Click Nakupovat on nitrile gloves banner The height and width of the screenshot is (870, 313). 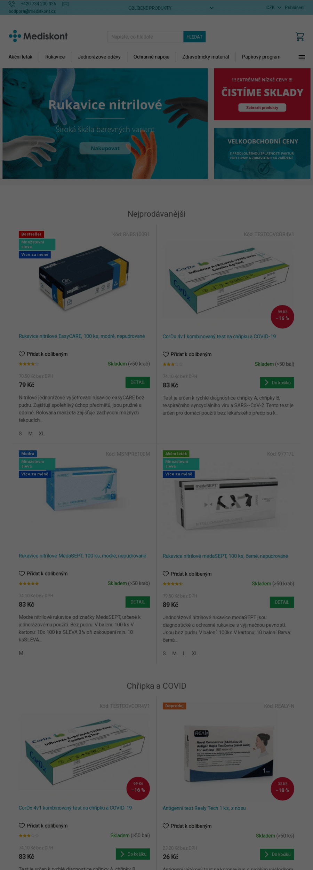(x=105, y=148)
